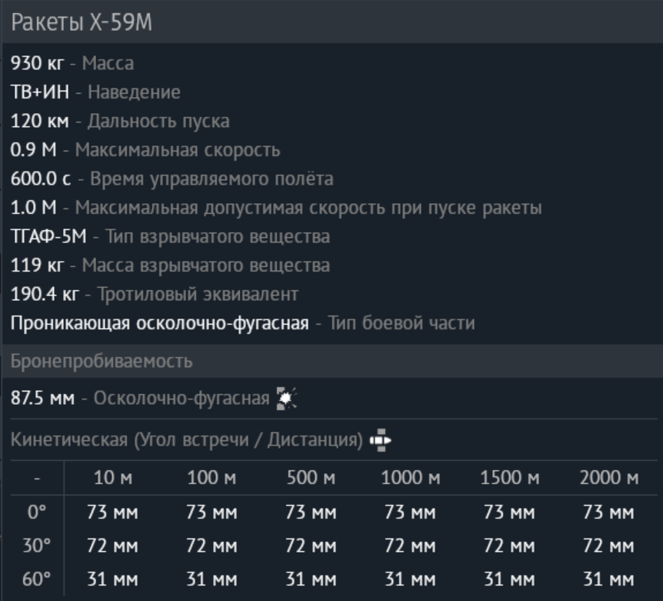Click 73 мм in the 0° row, 10 м column

click(x=113, y=513)
